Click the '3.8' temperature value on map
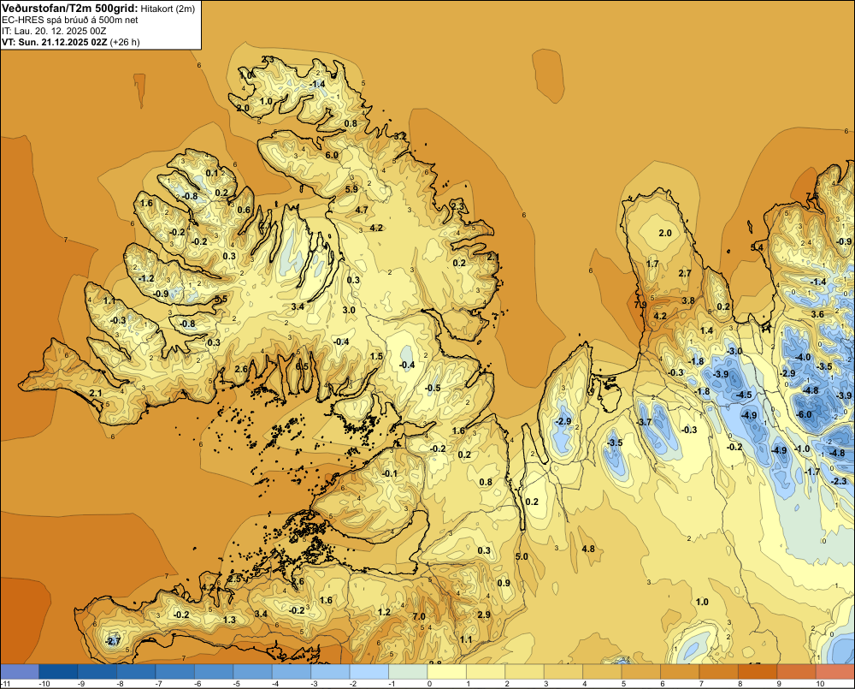Viewport: 855px width, 689px height. coord(688,300)
